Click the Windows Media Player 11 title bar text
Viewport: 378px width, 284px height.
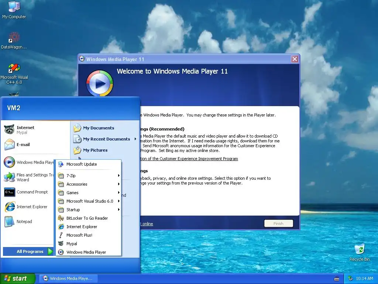pos(115,59)
